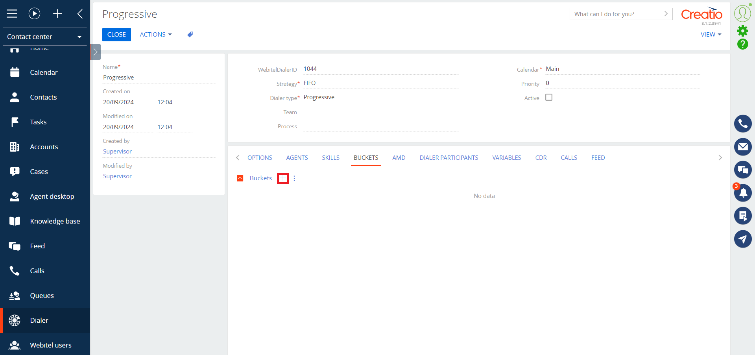This screenshot has height=355, width=755.
Task: Go to Tasks section
Action: point(45,122)
